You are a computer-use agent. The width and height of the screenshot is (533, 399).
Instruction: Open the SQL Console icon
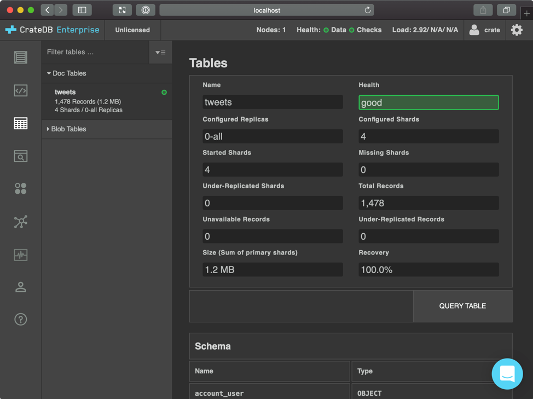(21, 90)
